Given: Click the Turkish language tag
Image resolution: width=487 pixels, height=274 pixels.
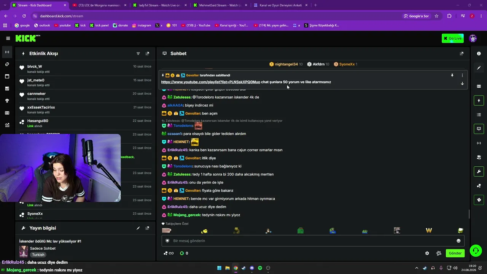Looking at the screenshot, I should click(38, 255).
